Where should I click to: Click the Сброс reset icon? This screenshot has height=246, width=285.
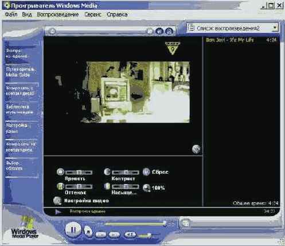pos(146,172)
